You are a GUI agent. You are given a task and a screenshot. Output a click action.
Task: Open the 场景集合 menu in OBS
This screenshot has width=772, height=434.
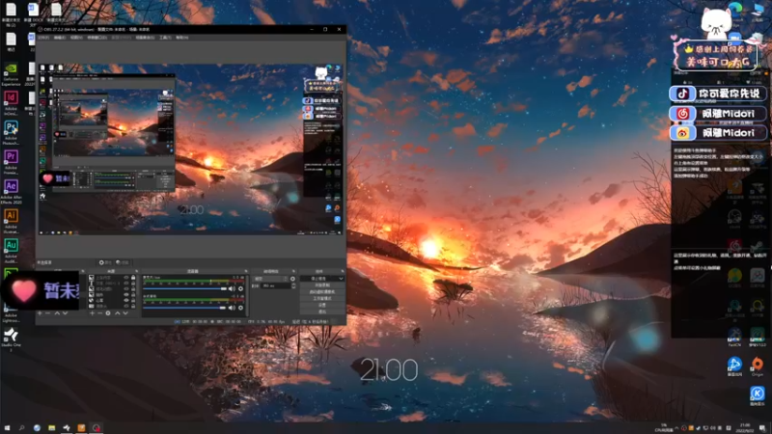(145, 38)
